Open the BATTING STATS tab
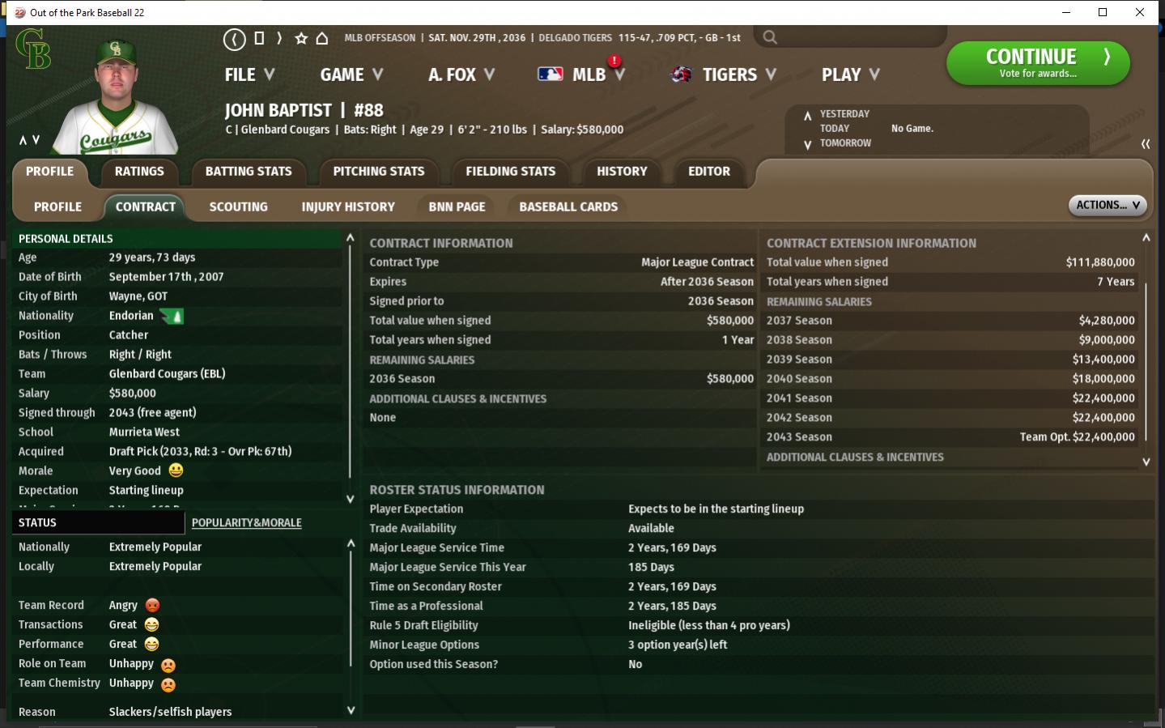1165x728 pixels. click(x=249, y=172)
